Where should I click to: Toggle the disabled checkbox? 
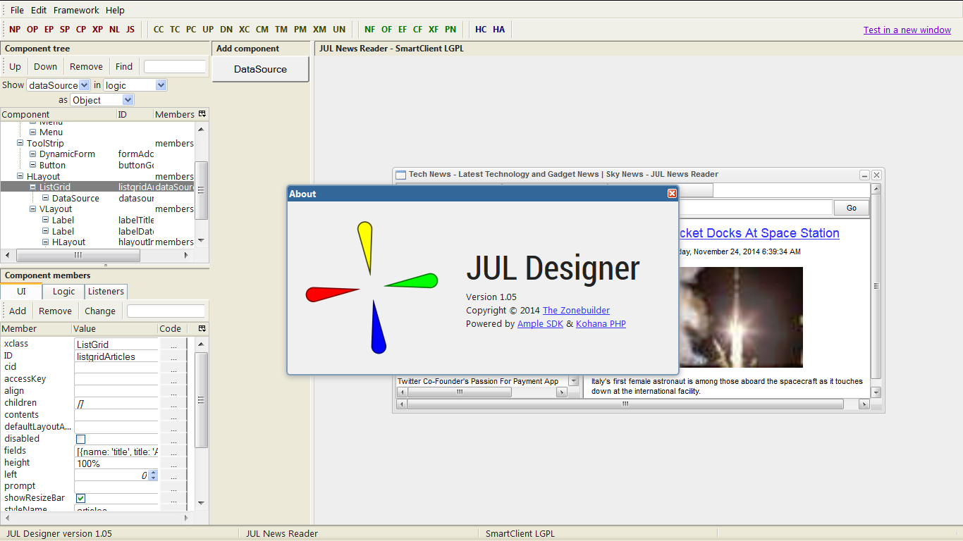[x=80, y=439]
